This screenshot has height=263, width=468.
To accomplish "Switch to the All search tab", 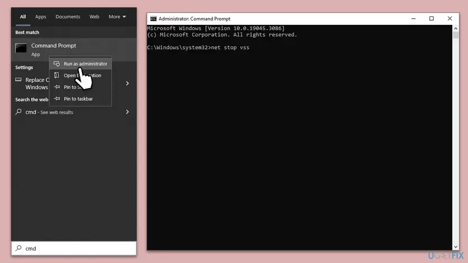I will coord(23,17).
